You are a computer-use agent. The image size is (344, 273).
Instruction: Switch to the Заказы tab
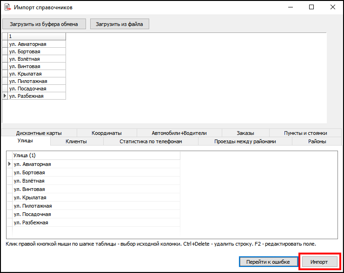[x=245, y=133]
